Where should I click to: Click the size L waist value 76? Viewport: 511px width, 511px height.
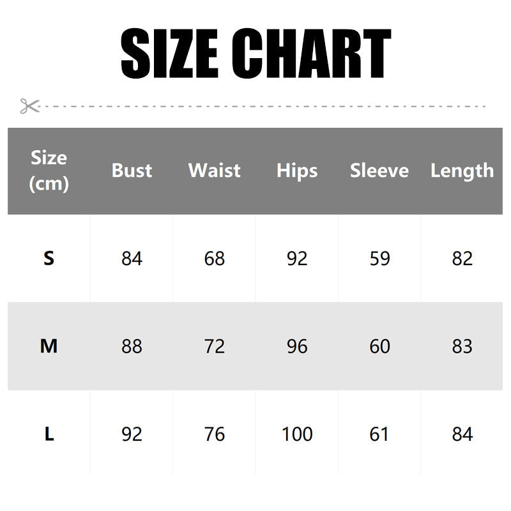pos(215,434)
